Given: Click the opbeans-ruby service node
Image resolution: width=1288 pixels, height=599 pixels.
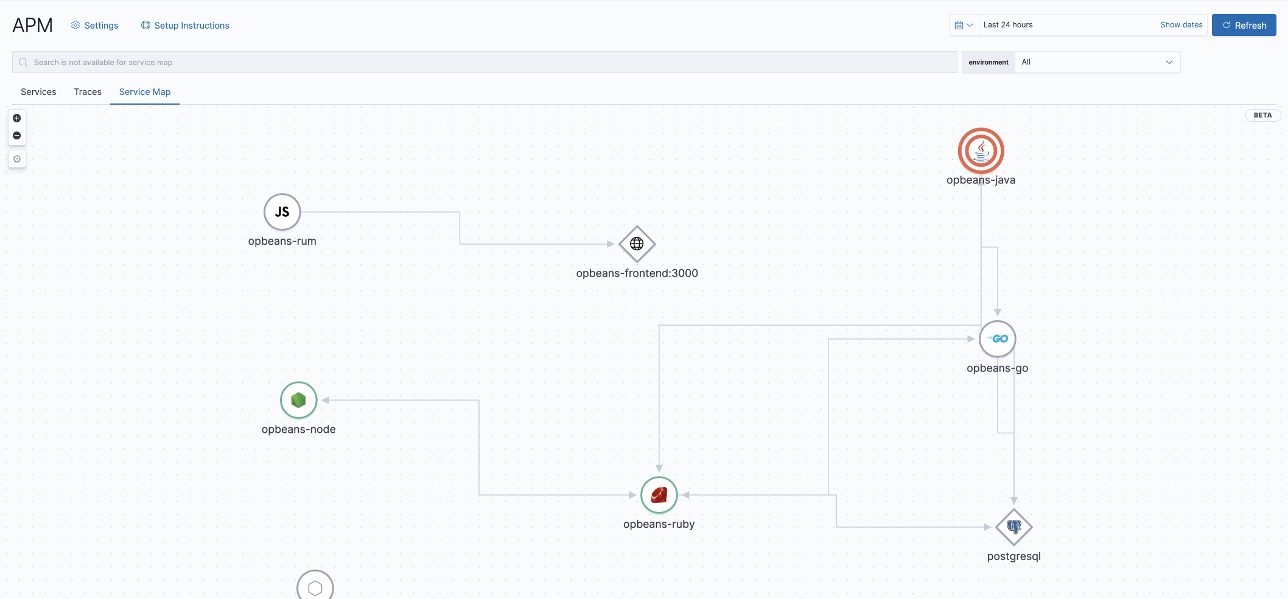Looking at the screenshot, I should [x=659, y=494].
